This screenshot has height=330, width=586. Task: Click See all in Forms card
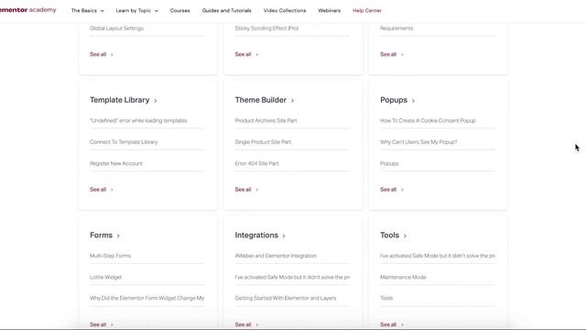[102, 324]
